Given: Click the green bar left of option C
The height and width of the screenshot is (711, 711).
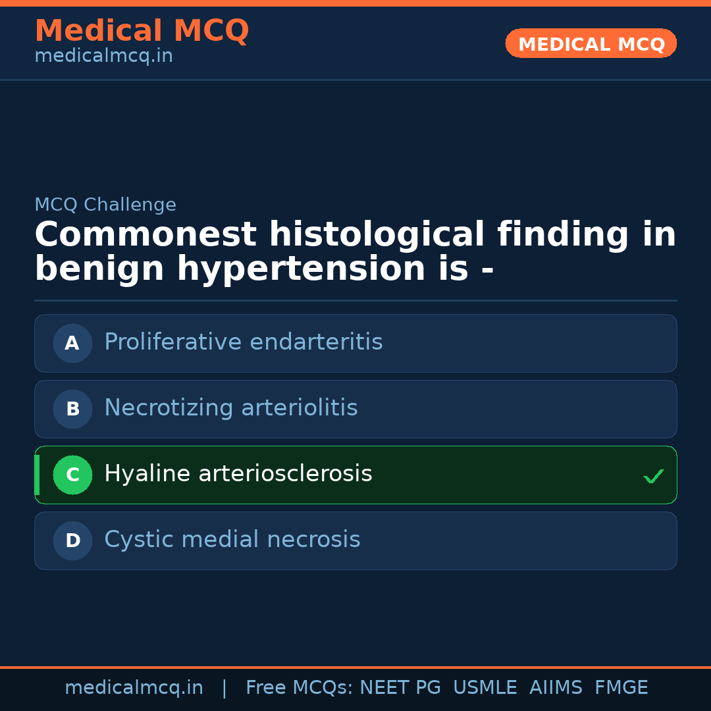Looking at the screenshot, I should (x=37, y=475).
